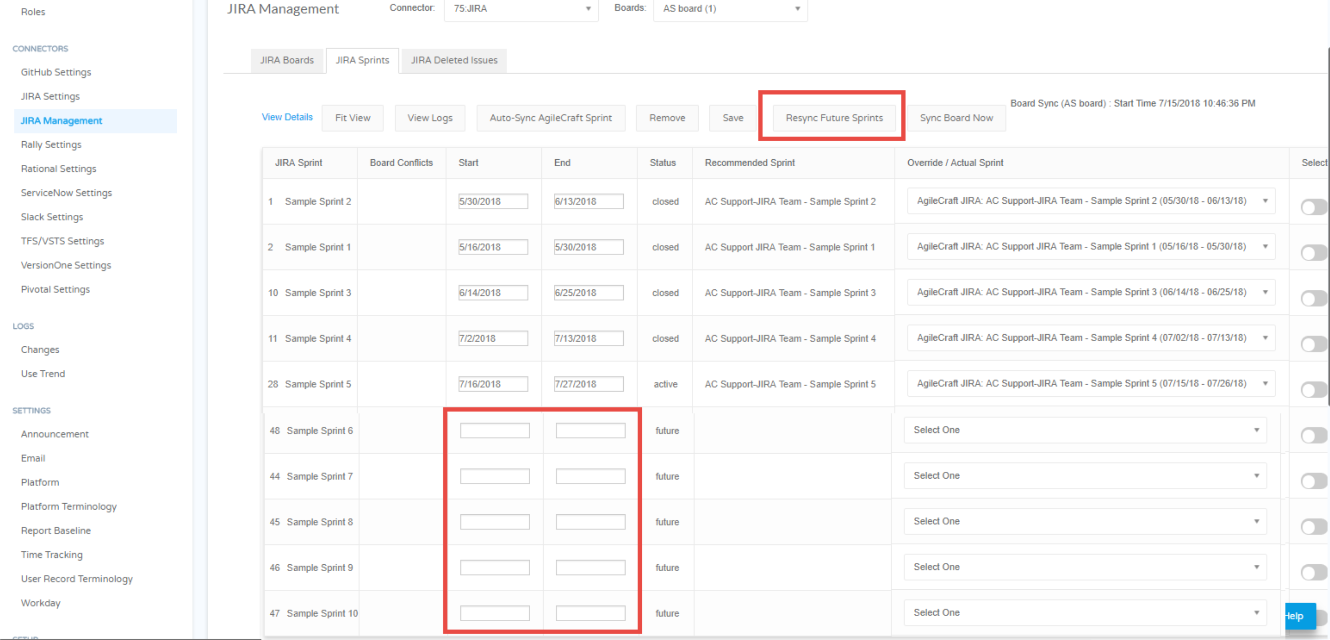
Task: Open Select One dropdown for Sample Sprint 9
Action: (x=1085, y=567)
